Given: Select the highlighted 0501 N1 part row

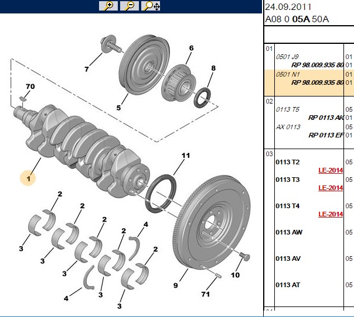Looking at the screenshot, I should coord(309,82).
